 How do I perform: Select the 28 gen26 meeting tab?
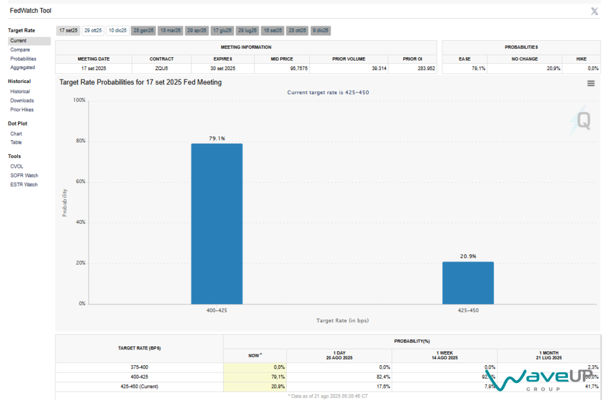[x=144, y=30]
